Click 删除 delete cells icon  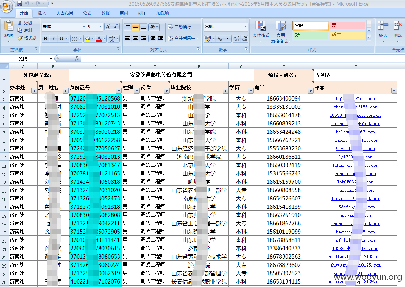click(x=398, y=32)
